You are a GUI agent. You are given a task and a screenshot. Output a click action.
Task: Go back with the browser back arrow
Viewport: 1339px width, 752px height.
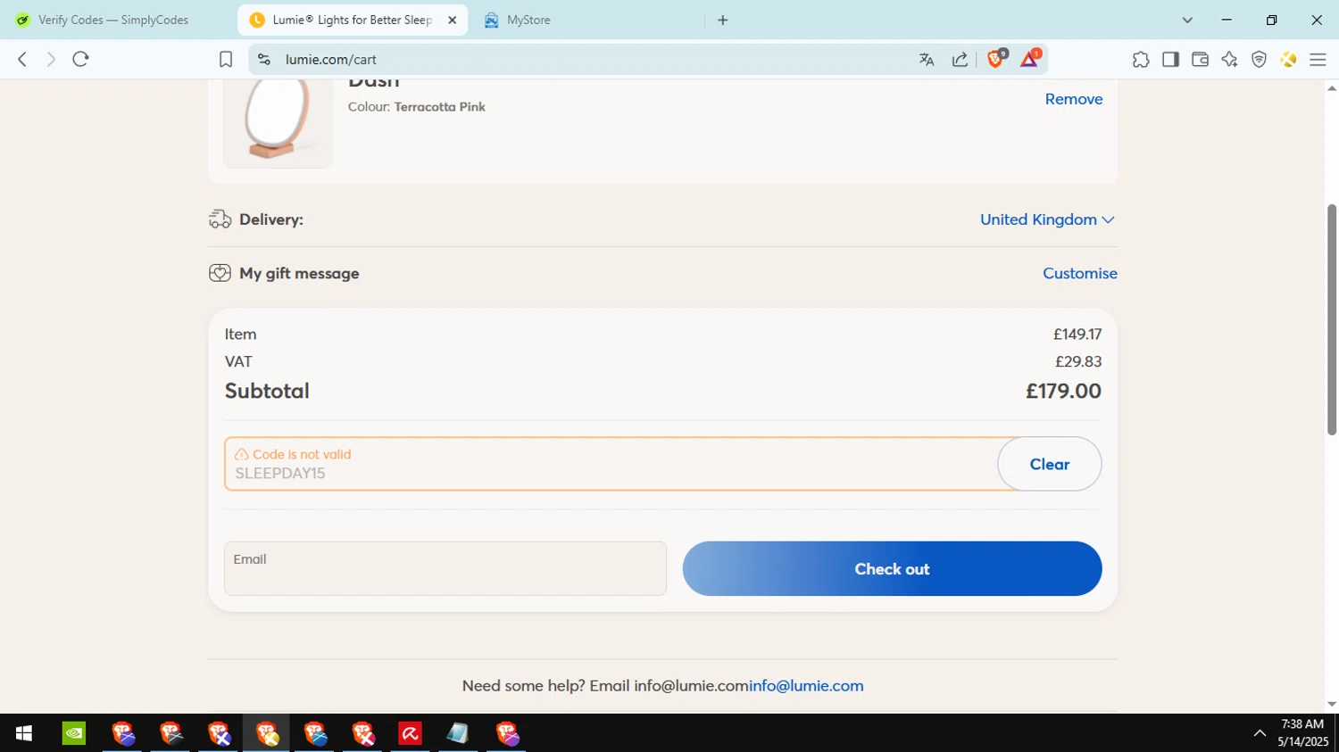22,59
